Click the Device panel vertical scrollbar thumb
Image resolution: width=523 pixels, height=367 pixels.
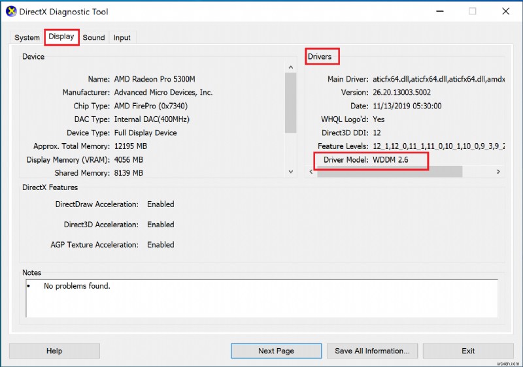[x=291, y=103]
